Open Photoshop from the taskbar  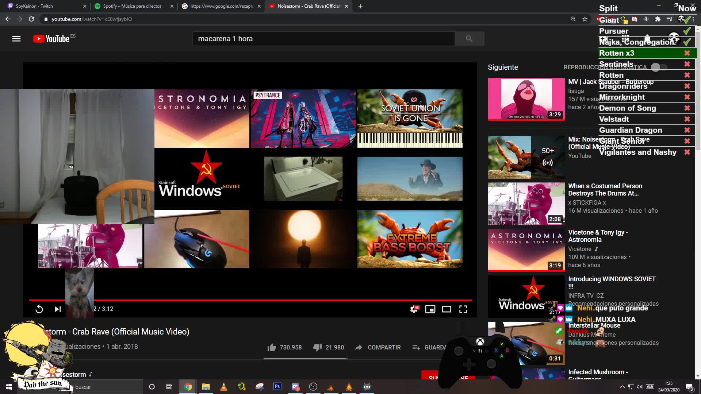(x=277, y=387)
